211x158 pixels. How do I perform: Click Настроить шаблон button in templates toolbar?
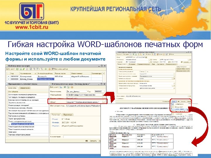click(59, 69)
